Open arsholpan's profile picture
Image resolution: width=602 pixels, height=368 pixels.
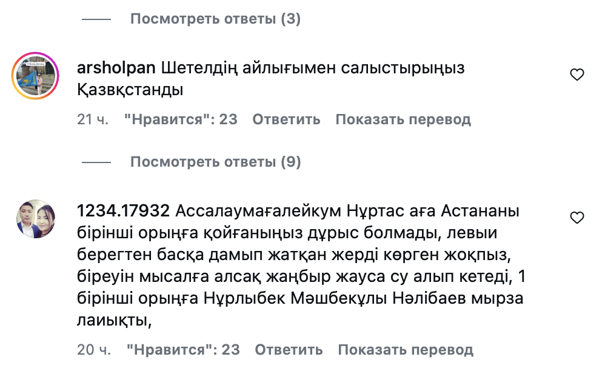[x=35, y=75]
